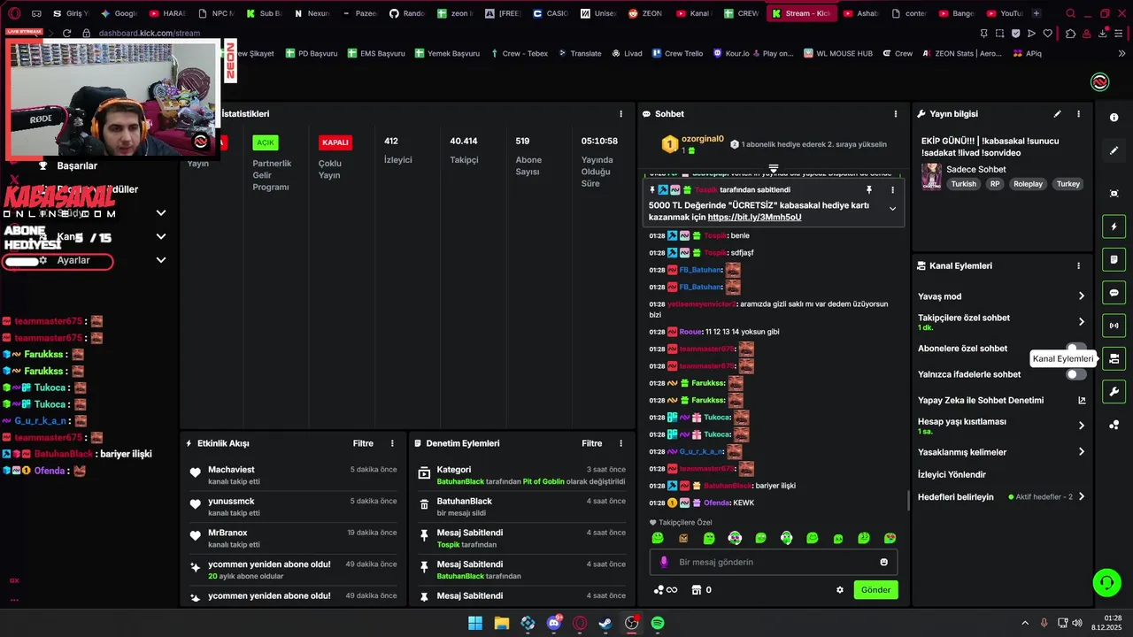Image resolution: width=1133 pixels, height=637 pixels.
Task: Open the WL MOUSE HUB bookmark
Action: [x=837, y=53]
